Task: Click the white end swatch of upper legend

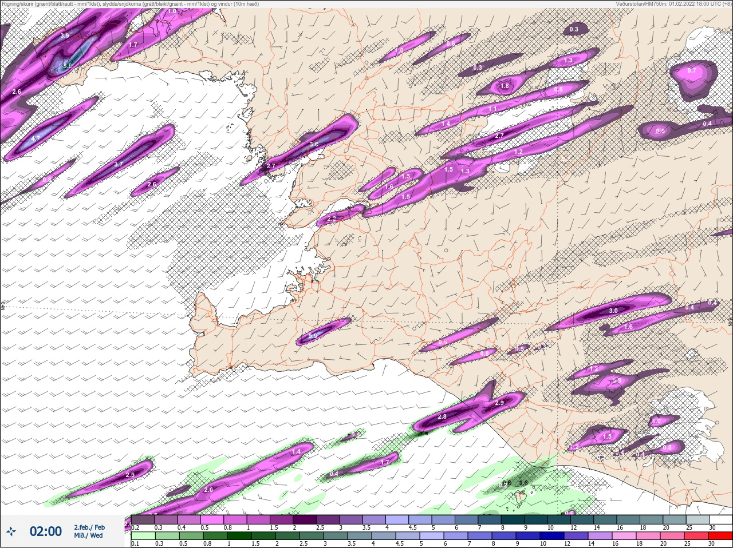Action: click(x=720, y=519)
